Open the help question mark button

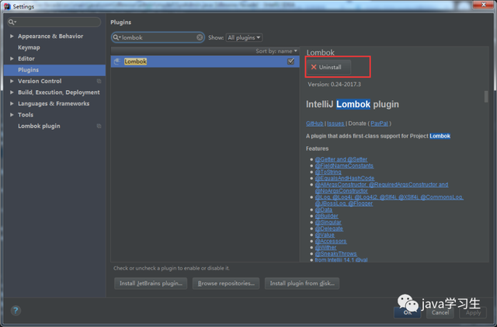16,311
